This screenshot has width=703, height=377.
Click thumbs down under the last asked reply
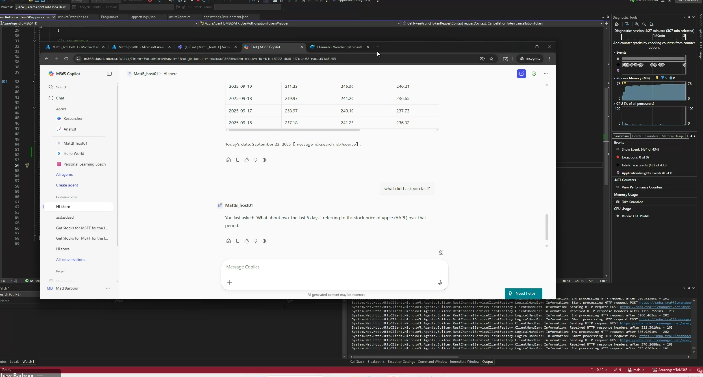click(256, 241)
